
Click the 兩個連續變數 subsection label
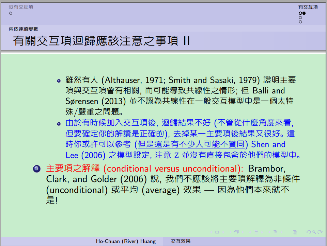click(24, 29)
